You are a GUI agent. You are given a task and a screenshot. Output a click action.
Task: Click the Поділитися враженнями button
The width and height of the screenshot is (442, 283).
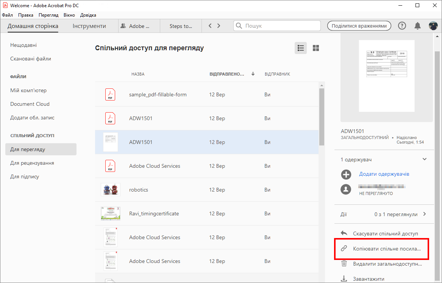(359, 26)
